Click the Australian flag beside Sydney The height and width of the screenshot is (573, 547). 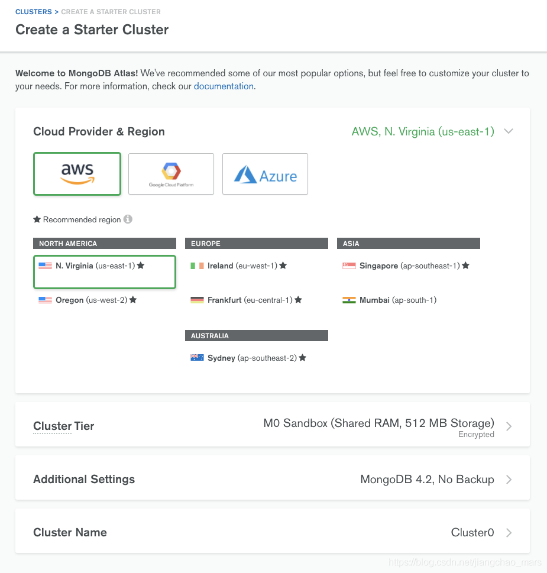[198, 358]
